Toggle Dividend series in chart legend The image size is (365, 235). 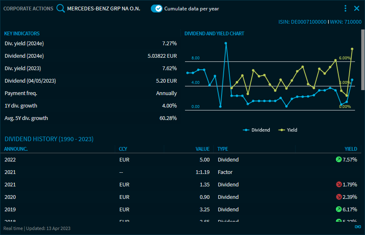(256, 130)
